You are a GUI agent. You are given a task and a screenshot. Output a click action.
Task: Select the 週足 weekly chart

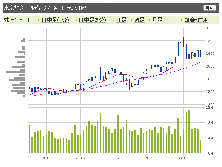point(139,20)
